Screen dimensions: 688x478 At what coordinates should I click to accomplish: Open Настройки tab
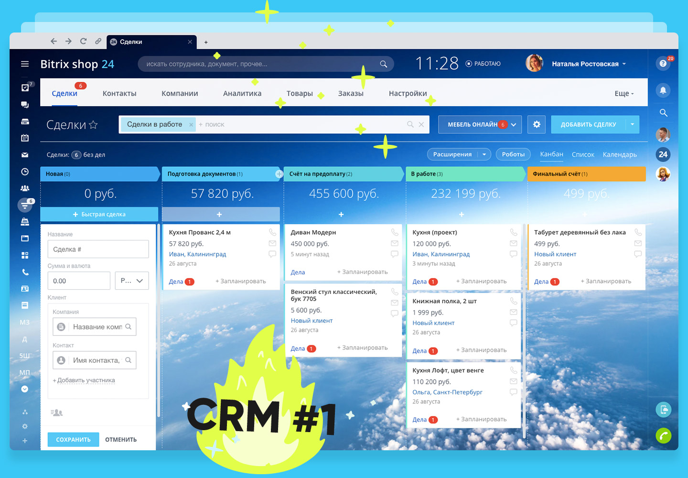pos(408,94)
